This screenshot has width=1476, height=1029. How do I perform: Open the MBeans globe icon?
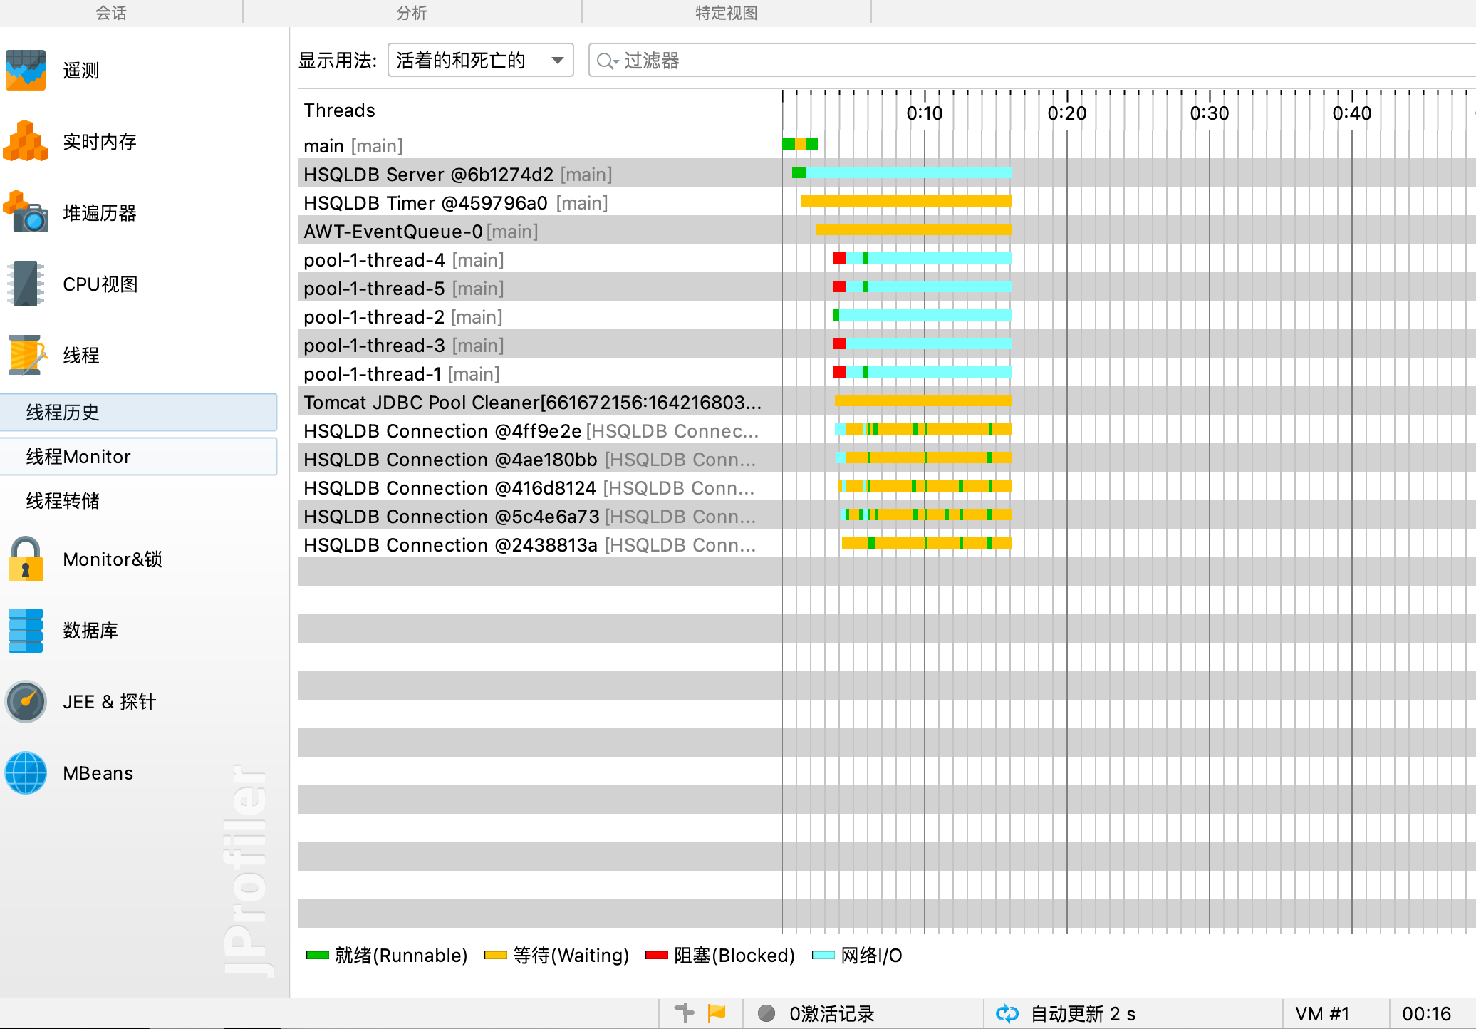pos(26,773)
